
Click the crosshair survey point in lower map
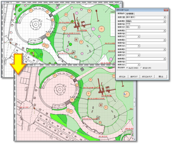[x=34, y=108]
